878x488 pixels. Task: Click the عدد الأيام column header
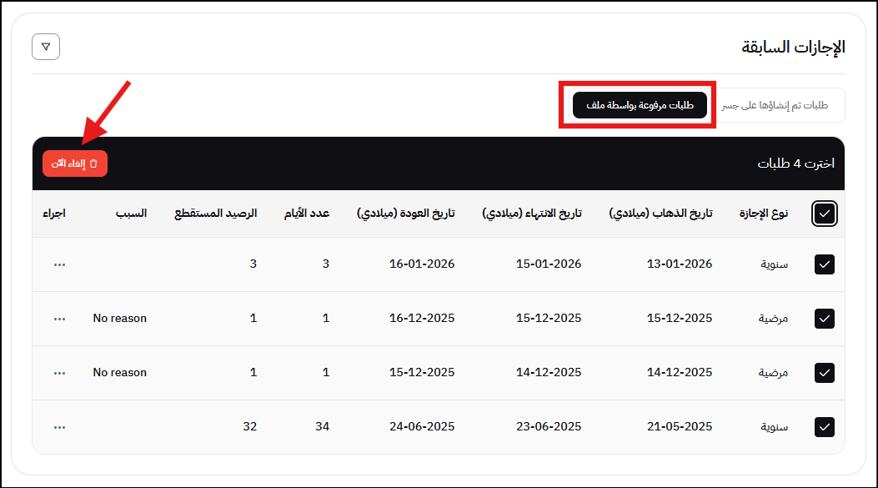[303, 214]
